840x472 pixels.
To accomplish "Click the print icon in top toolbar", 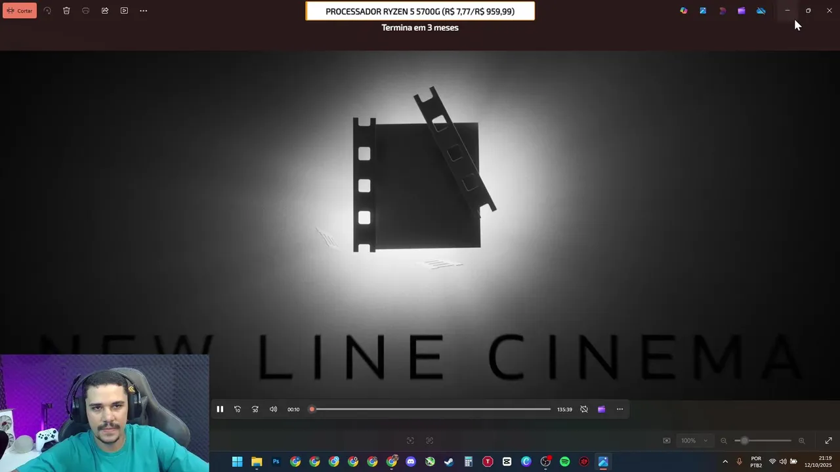I will pyautogui.click(x=85, y=10).
